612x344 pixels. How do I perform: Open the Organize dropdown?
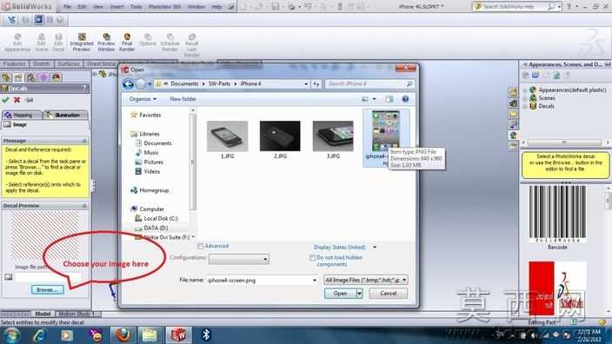click(143, 99)
